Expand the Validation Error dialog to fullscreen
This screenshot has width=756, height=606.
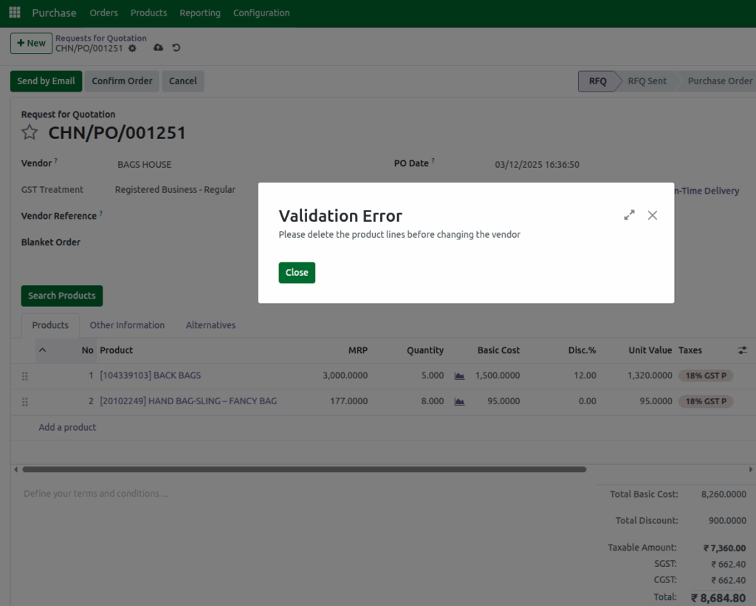coord(629,214)
